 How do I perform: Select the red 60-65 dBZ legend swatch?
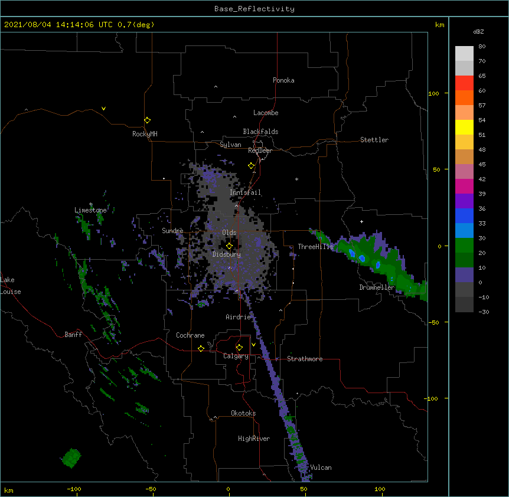point(464,83)
